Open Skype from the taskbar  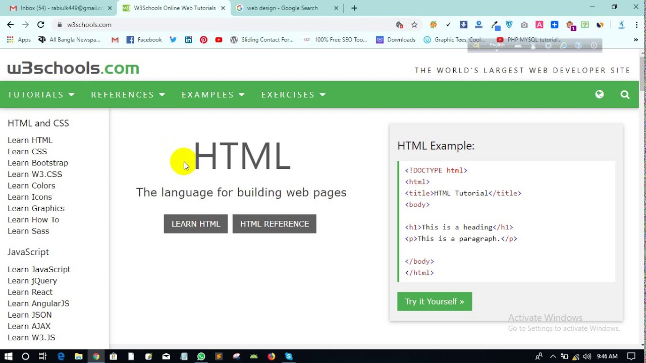pos(289,356)
